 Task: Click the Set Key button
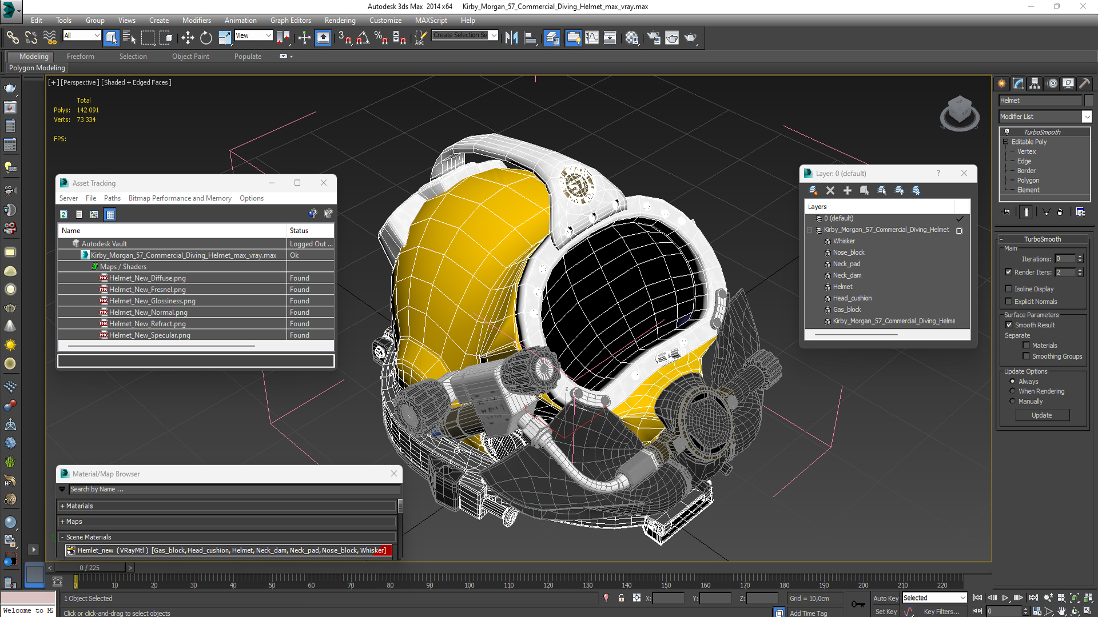[886, 611]
